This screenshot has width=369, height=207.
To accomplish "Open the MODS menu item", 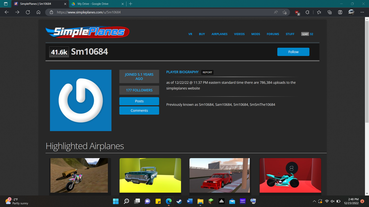I will click(256, 34).
